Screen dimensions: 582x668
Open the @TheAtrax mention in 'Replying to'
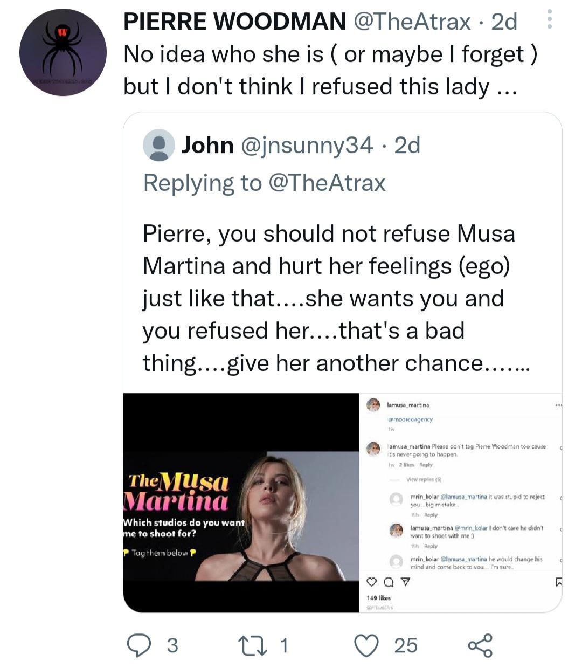pyautogui.click(x=326, y=183)
